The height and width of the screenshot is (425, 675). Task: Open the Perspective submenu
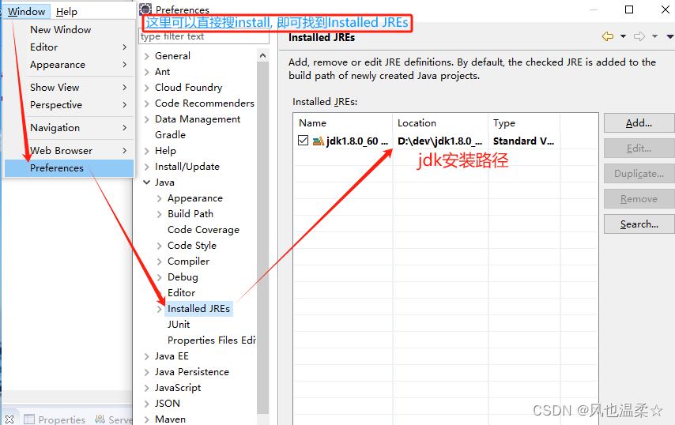click(70, 105)
